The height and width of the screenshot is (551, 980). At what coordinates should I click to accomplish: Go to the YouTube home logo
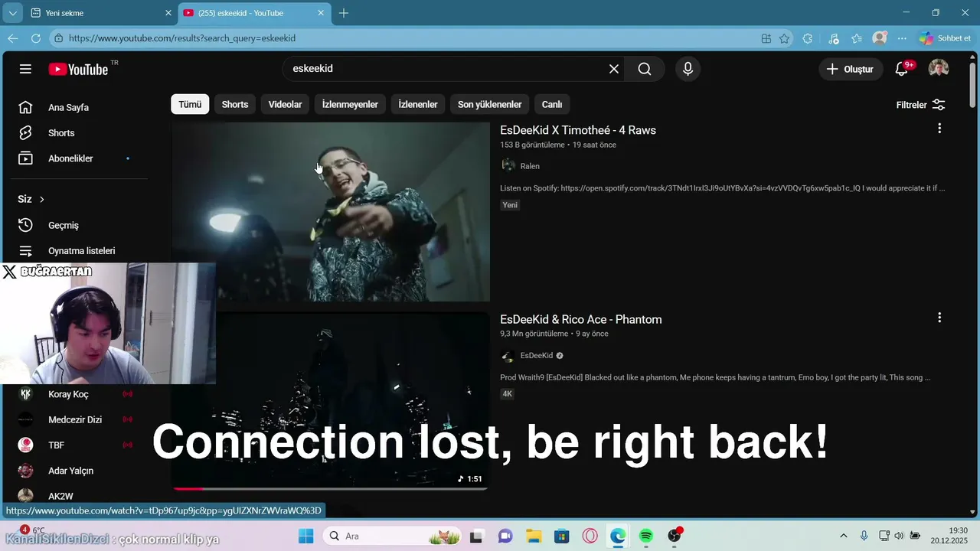point(78,69)
